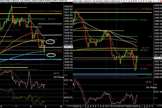
Task: Click the green bar chart icon
Action: tap(129, 1)
